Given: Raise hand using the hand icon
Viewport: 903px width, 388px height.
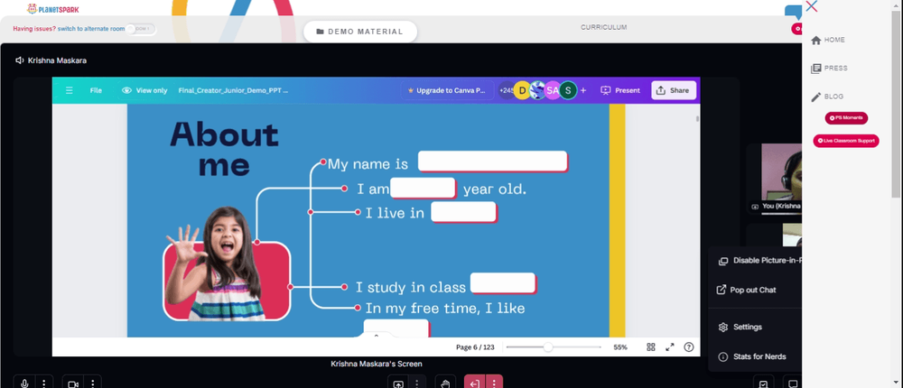Looking at the screenshot, I should [x=445, y=383].
